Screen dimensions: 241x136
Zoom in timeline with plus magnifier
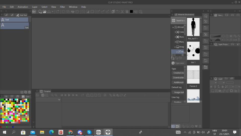56,95
